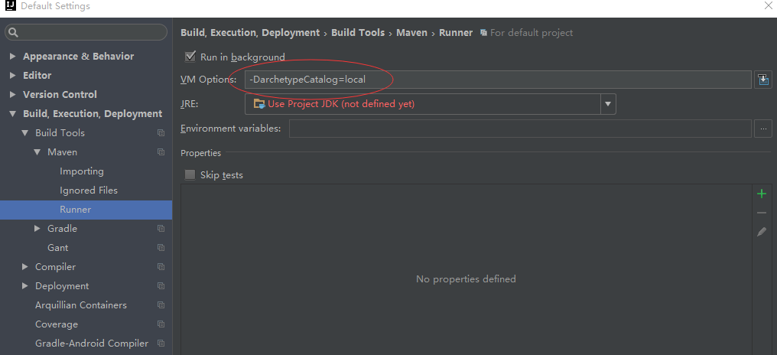Click the Maven breadcrumb in the header
The height and width of the screenshot is (355, 777).
(411, 33)
